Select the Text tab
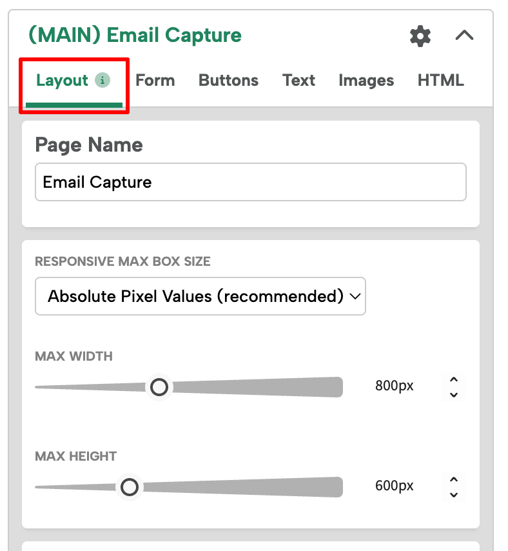Screen dimensions: 508x551 pos(298,80)
